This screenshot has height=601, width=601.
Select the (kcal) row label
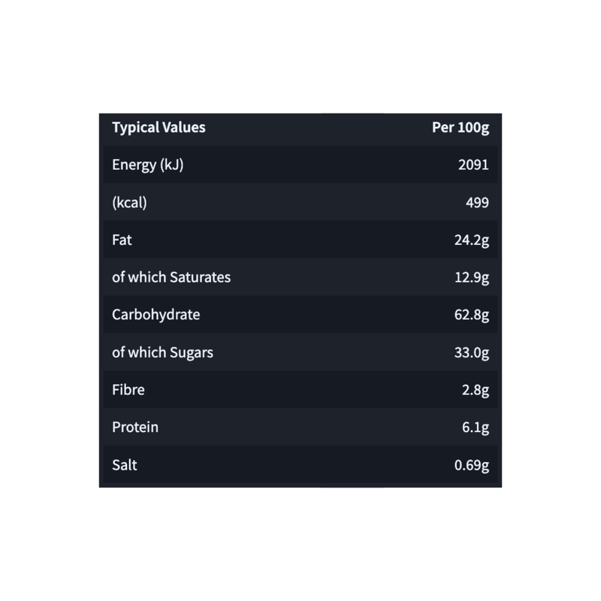[129, 202]
